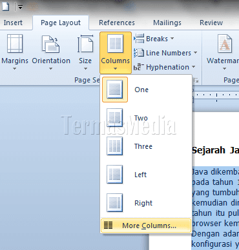239x250 pixels.
Task: Click the line starting 'pada tahun'
Action: click(x=215, y=182)
